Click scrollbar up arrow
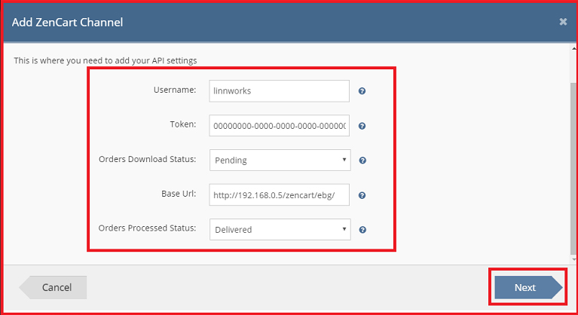The image size is (578, 315). click(574, 48)
